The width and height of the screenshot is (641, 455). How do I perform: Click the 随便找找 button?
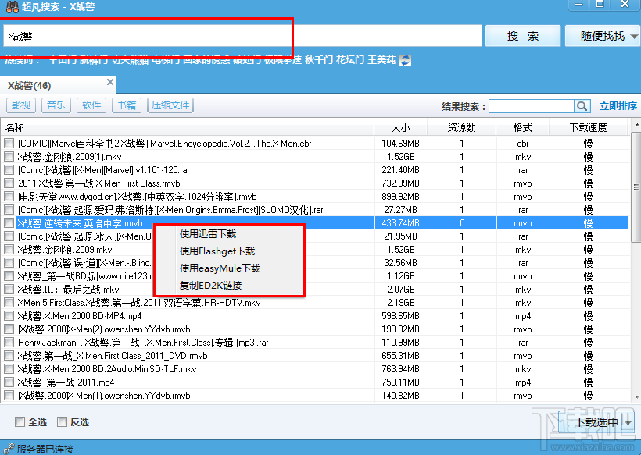coord(597,36)
